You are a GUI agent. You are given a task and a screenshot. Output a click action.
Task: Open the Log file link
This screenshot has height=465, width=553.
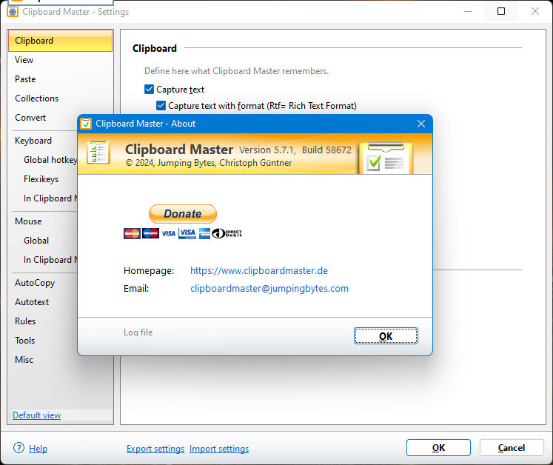(138, 332)
